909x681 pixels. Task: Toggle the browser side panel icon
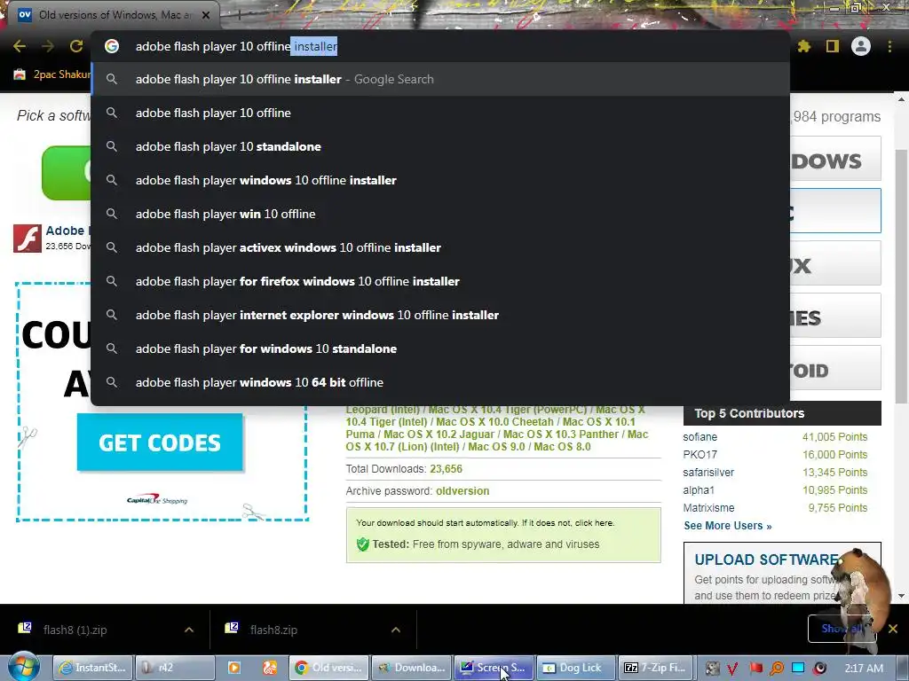pyautogui.click(x=832, y=46)
